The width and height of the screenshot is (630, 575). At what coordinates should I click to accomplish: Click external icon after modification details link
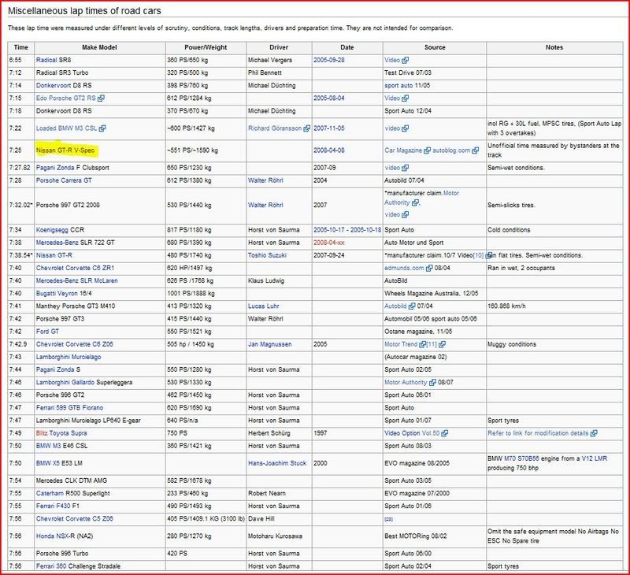click(x=594, y=433)
